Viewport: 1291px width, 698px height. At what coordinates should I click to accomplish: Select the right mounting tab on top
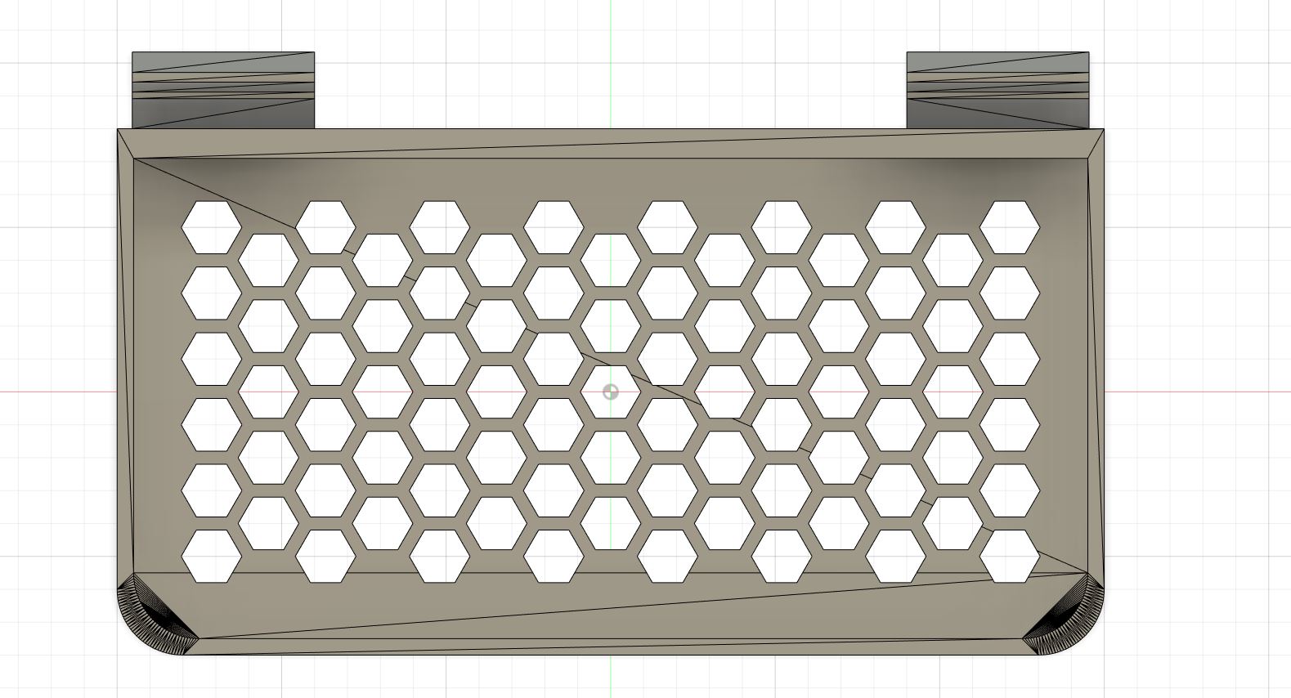(x=997, y=90)
